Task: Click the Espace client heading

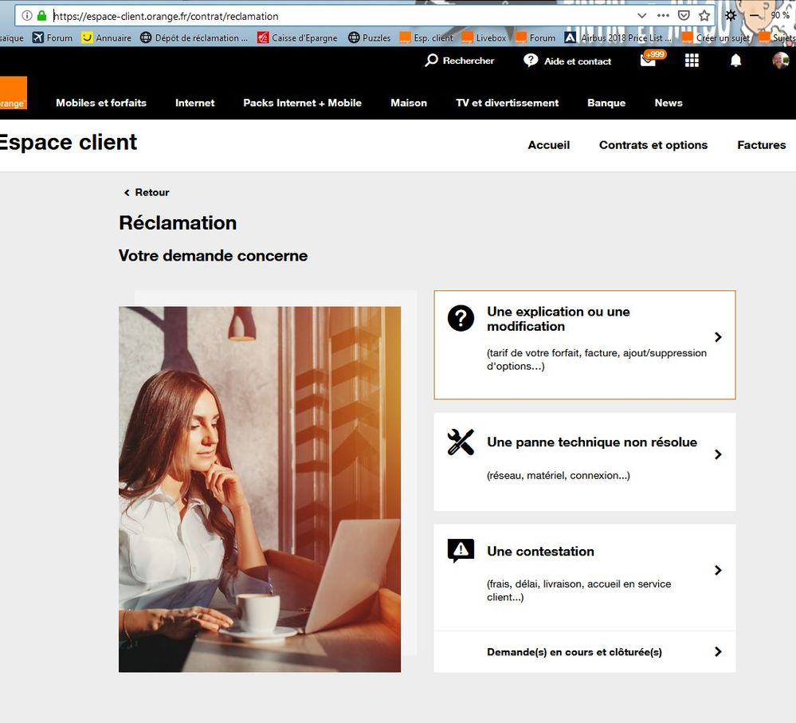Action: click(68, 142)
